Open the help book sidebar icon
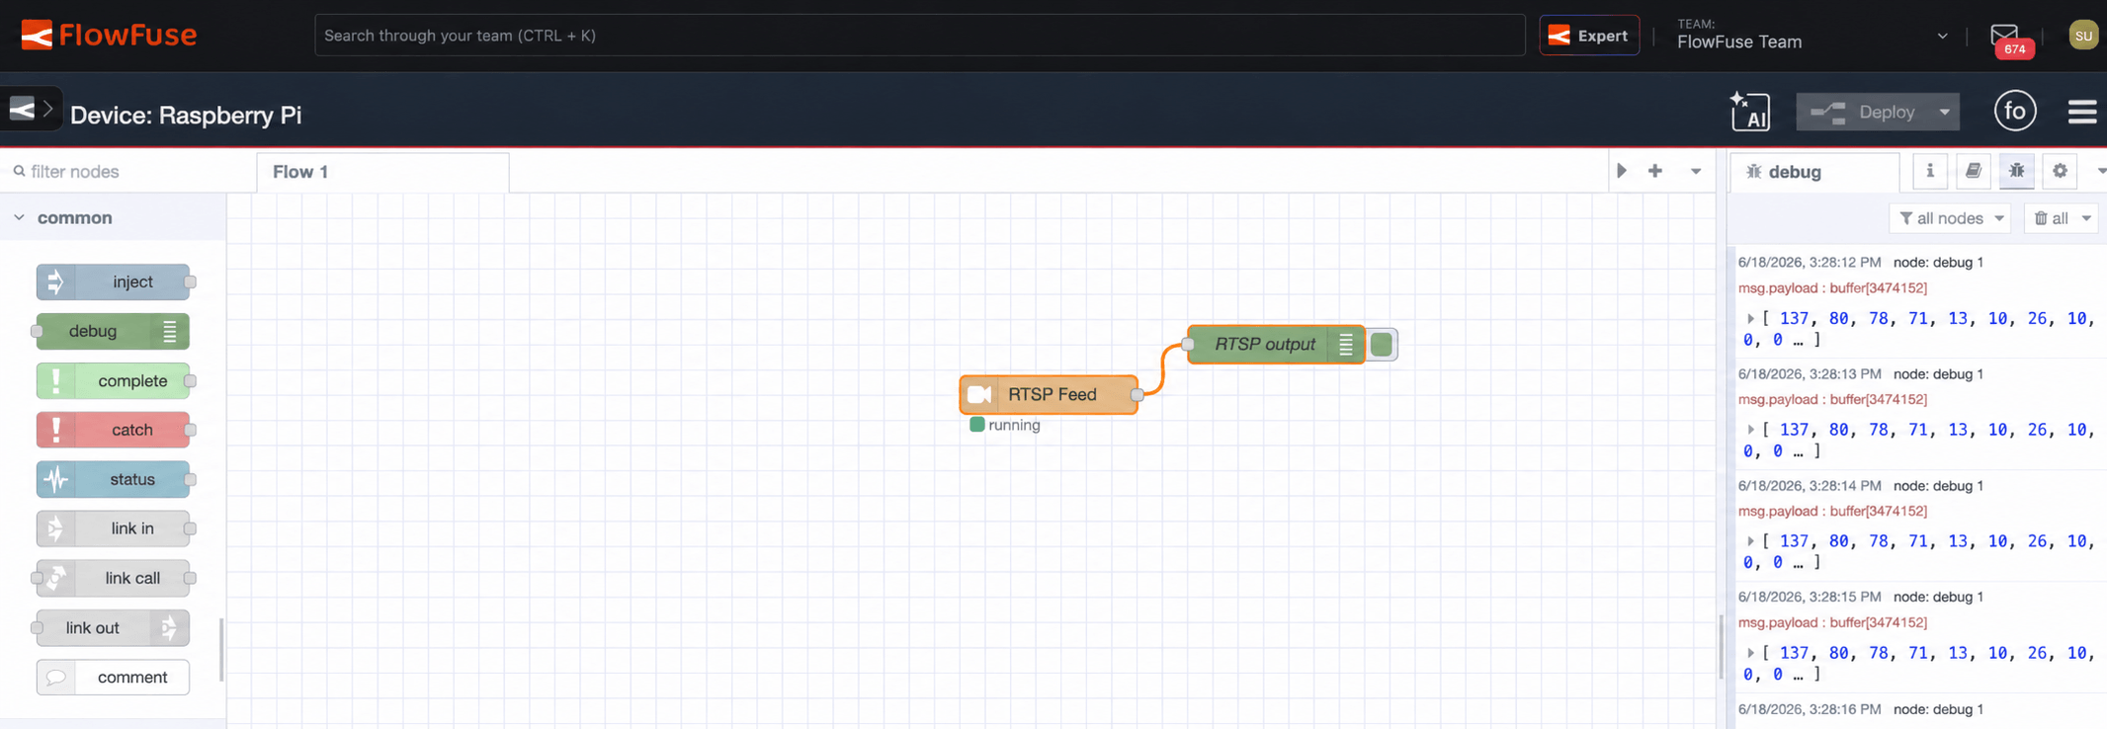The image size is (2107, 729). click(1973, 171)
